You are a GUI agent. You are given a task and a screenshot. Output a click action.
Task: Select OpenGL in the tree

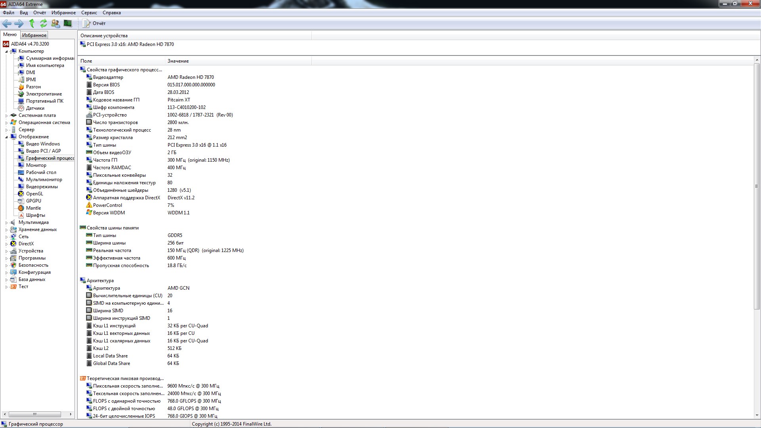coord(34,194)
